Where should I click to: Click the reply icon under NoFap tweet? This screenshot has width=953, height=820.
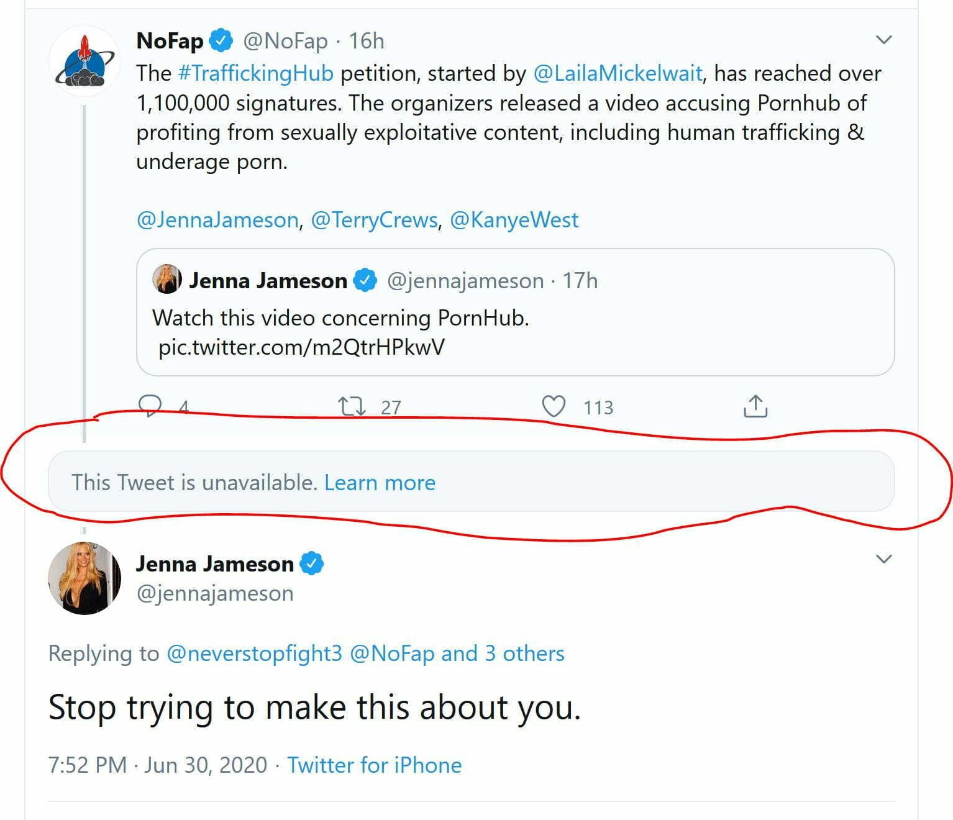150,406
